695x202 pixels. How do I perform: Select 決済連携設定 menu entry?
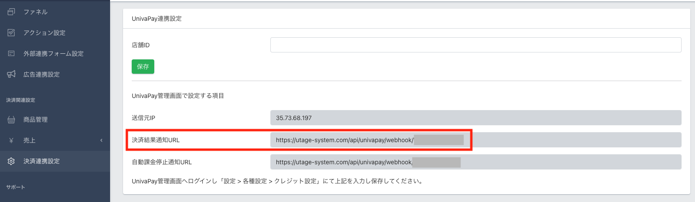pyautogui.click(x=42, y=161)
